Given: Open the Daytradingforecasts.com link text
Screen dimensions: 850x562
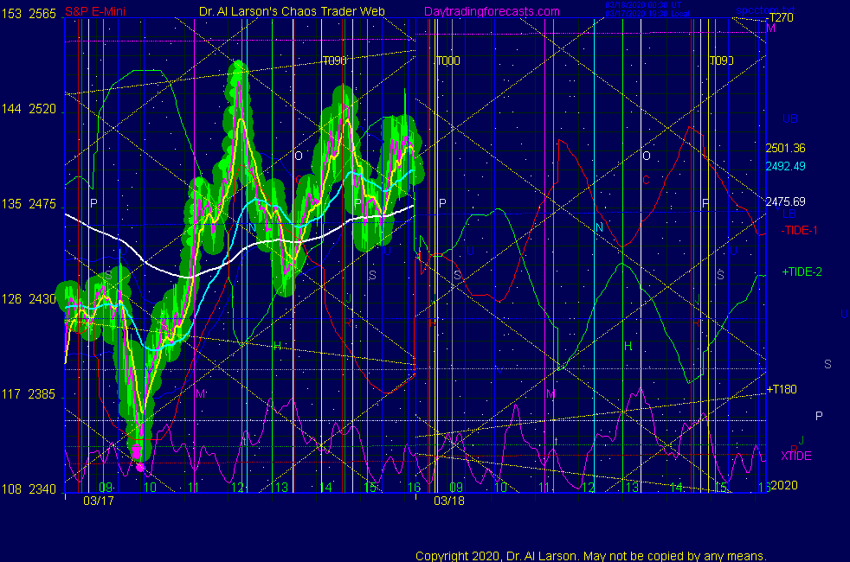Looking at the screenshot, I should [492, 11].
